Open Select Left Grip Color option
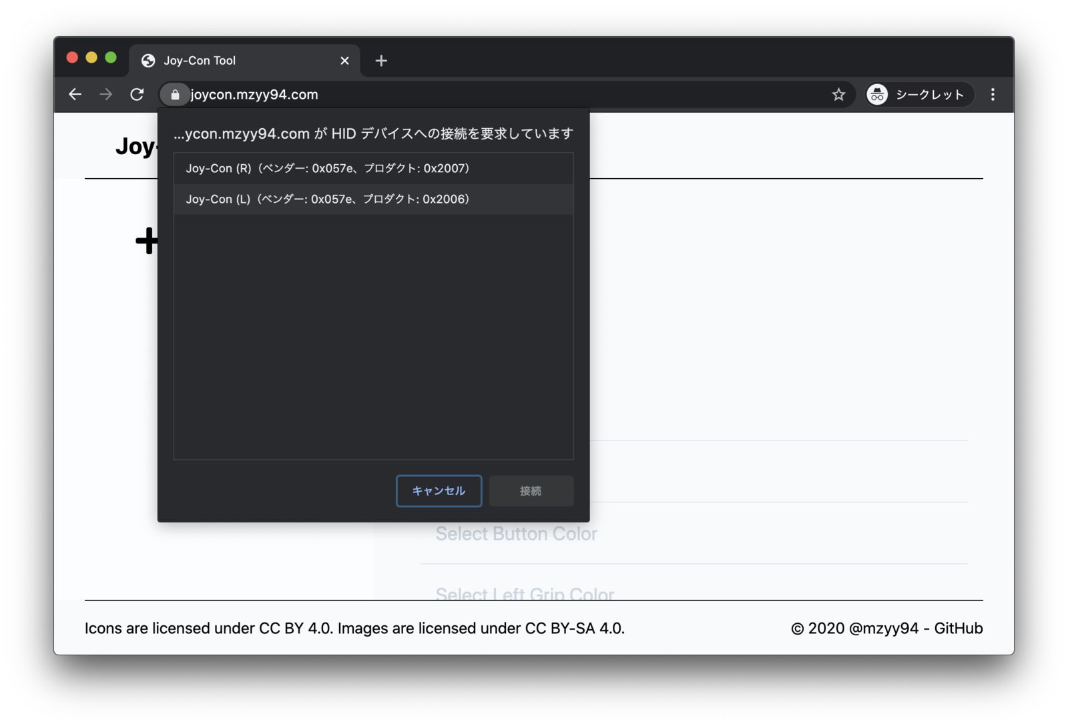Screen dimensions: 1068x726 pos(525,594)
